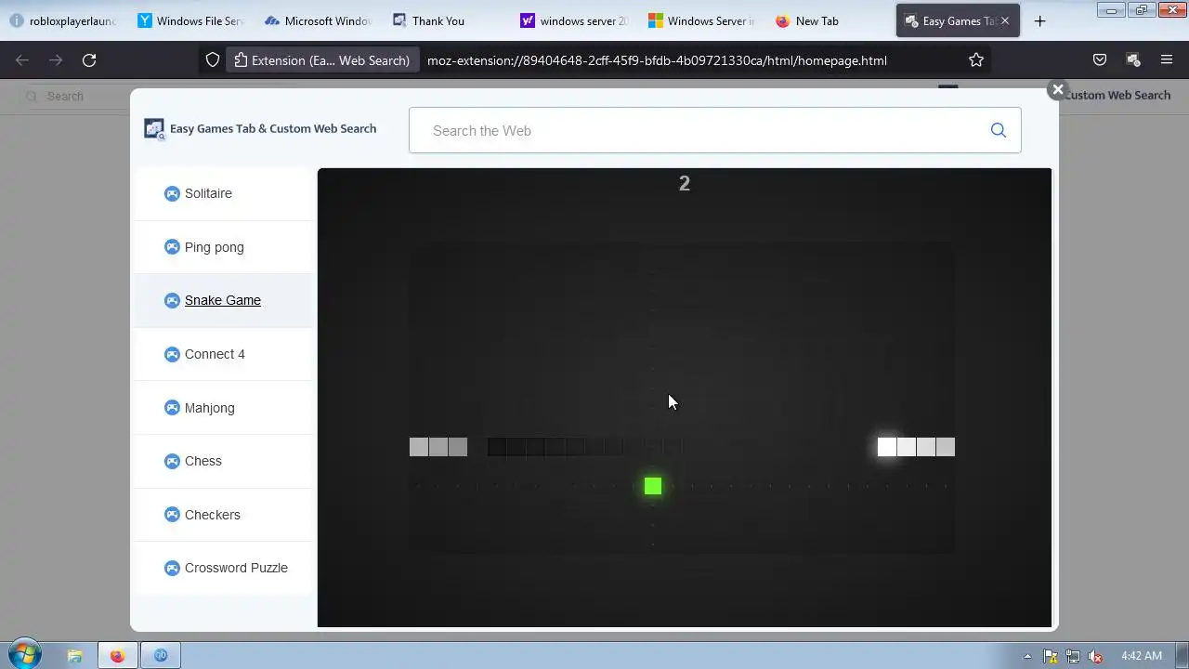
Task: Click the Easy Games Tab logo icon
Action: [154, 129]
